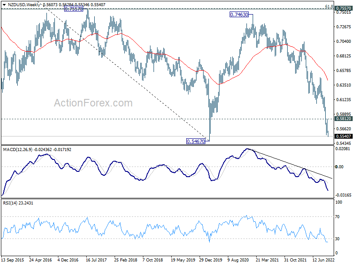Click the 25 Feb 2018 date marker
This screenshot has height=265, width=354.
[126, 260]
